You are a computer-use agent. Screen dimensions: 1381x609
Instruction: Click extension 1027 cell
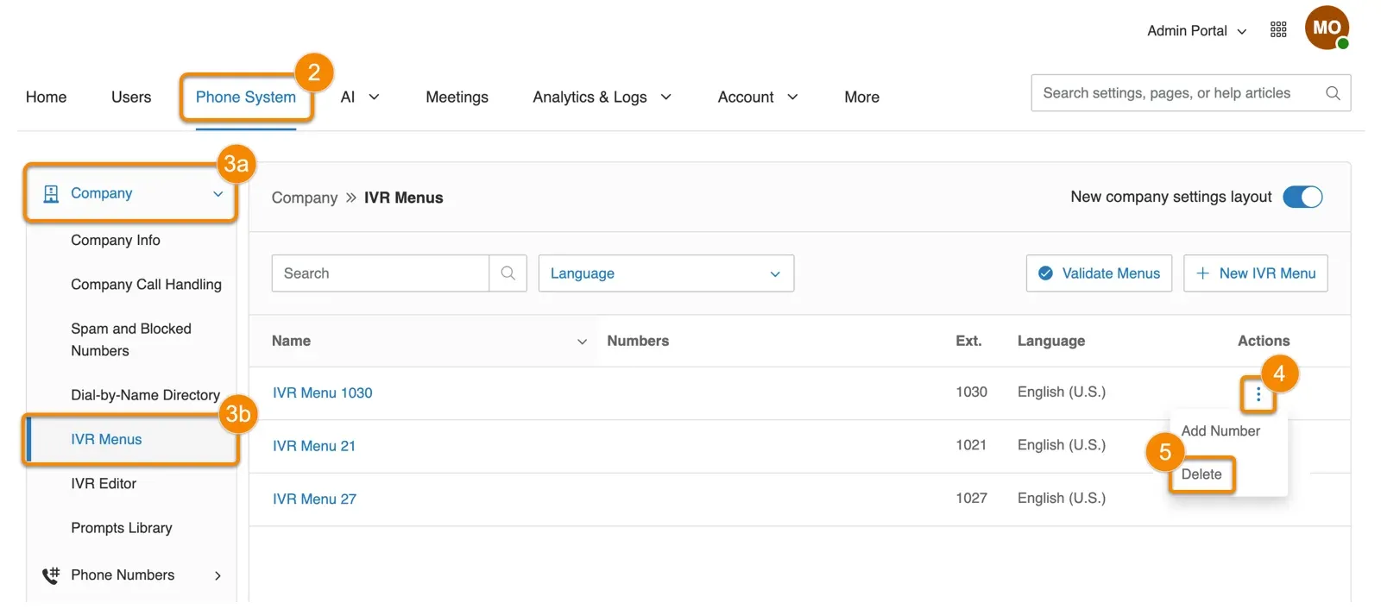(971, 498)
